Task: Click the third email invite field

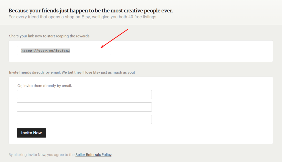Action: pyautogui.click(x=84, y=120)
